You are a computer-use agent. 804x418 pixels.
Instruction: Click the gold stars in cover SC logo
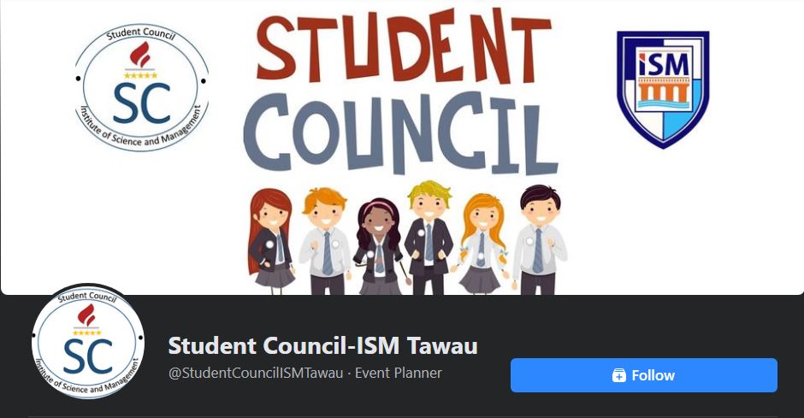coord(140,75)
